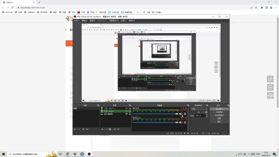Click the Audio Mixer vertical scrollbar
Viewport: 279px width, 157px height.
point(188,119)
